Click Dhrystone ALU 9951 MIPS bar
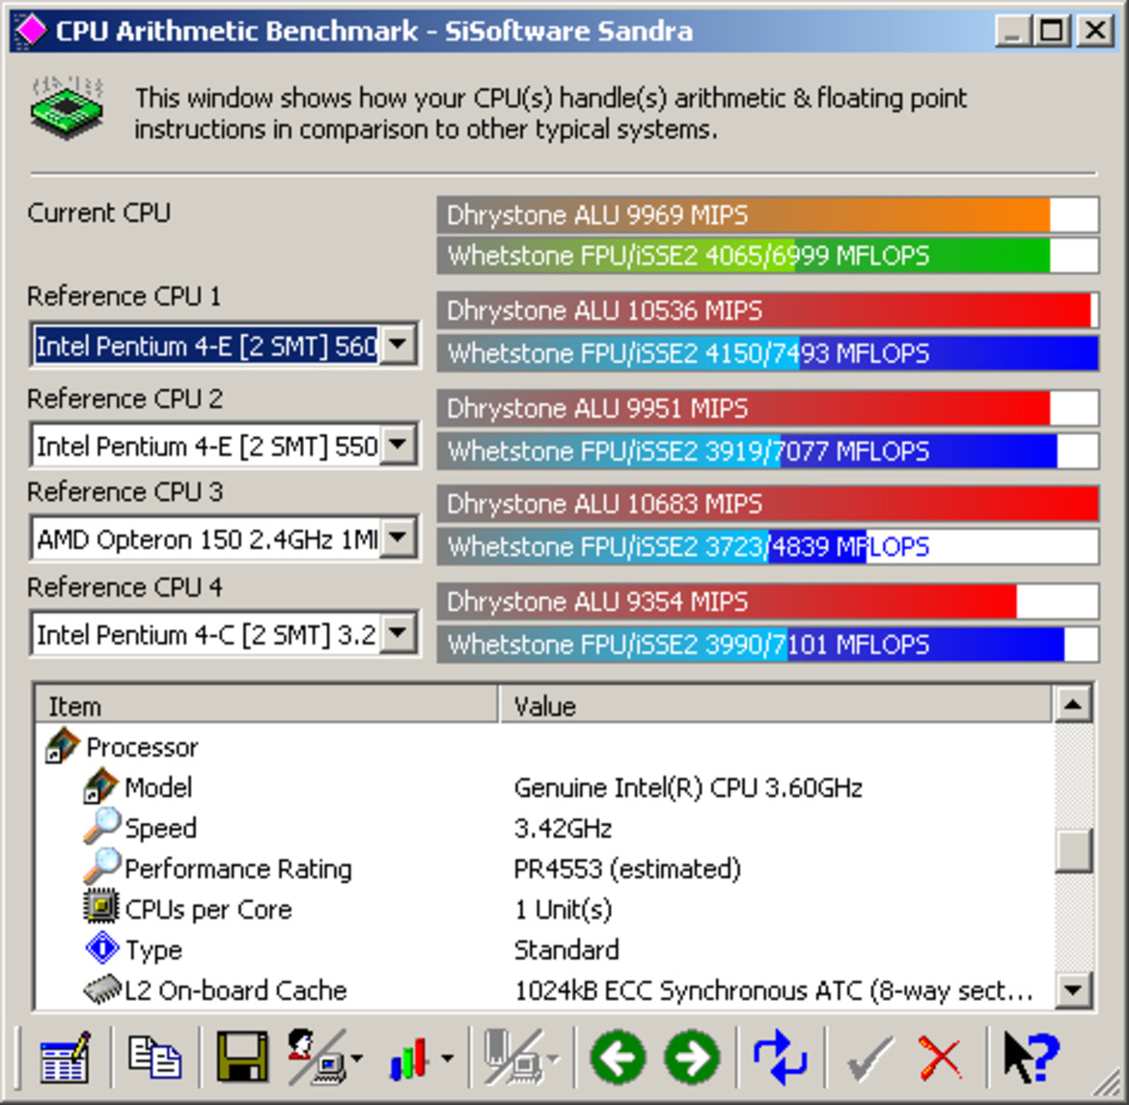 [767, 407]
